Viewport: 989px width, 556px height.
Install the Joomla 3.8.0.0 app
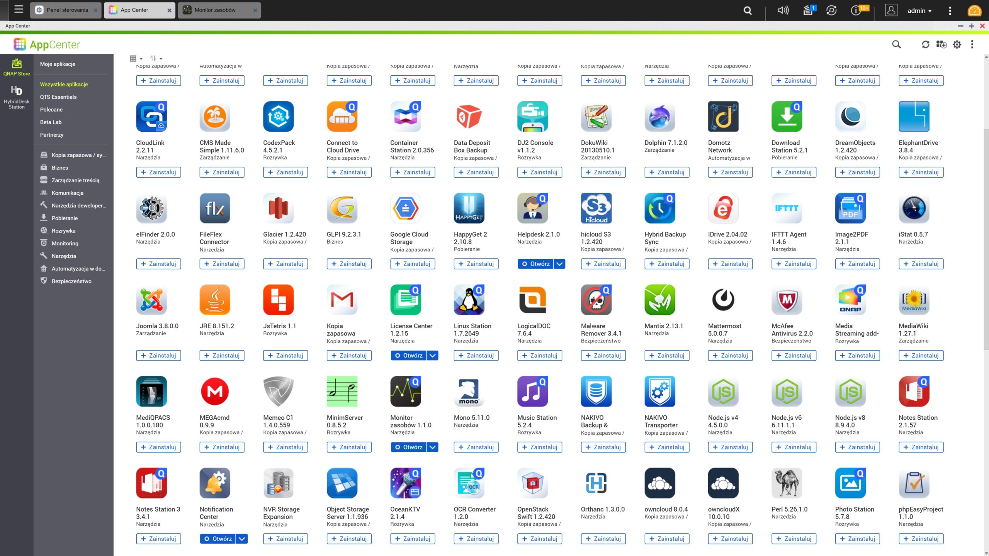[x=158, y=356]
